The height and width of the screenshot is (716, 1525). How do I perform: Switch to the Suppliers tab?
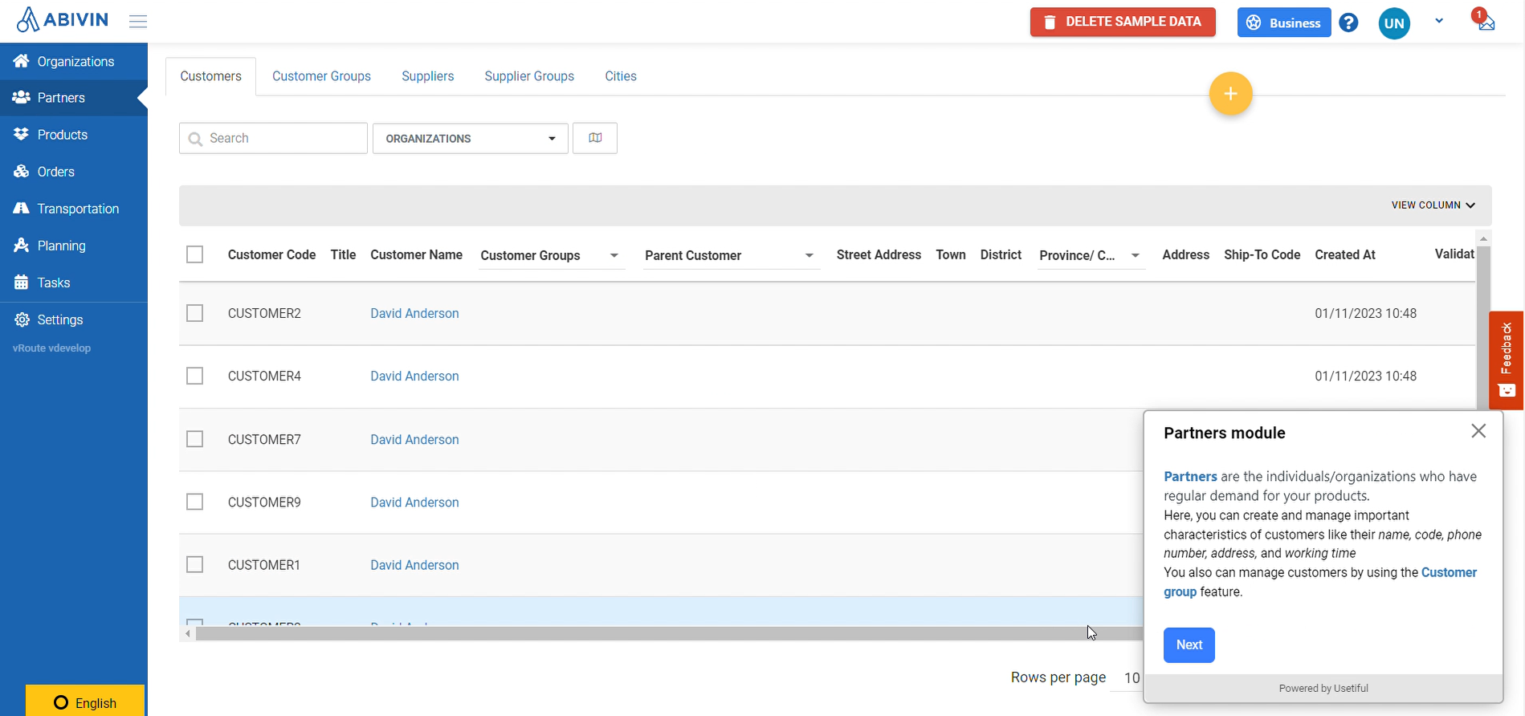[x=427, y=76]
